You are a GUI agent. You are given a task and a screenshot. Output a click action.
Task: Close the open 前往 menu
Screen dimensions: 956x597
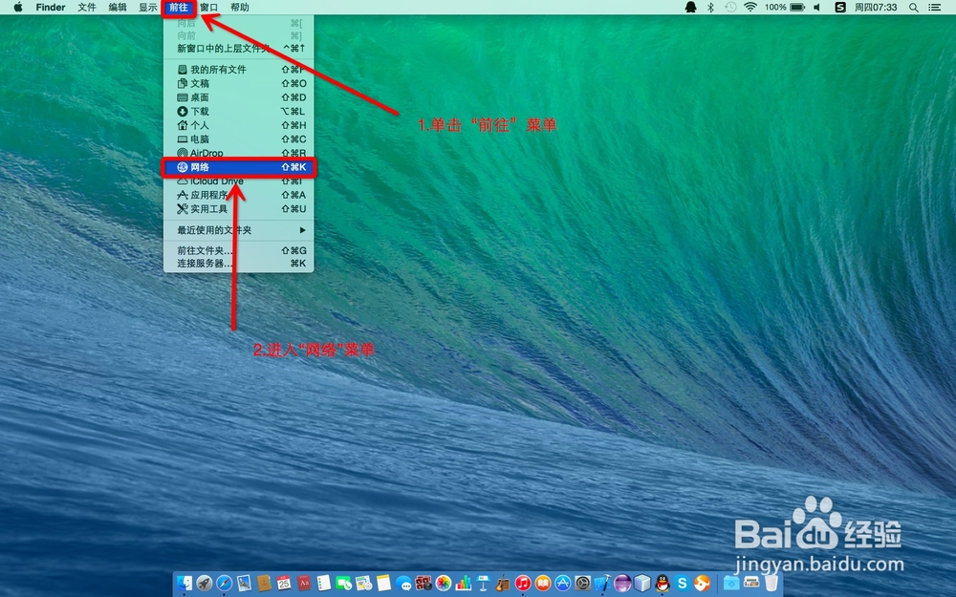pos(179,8)
